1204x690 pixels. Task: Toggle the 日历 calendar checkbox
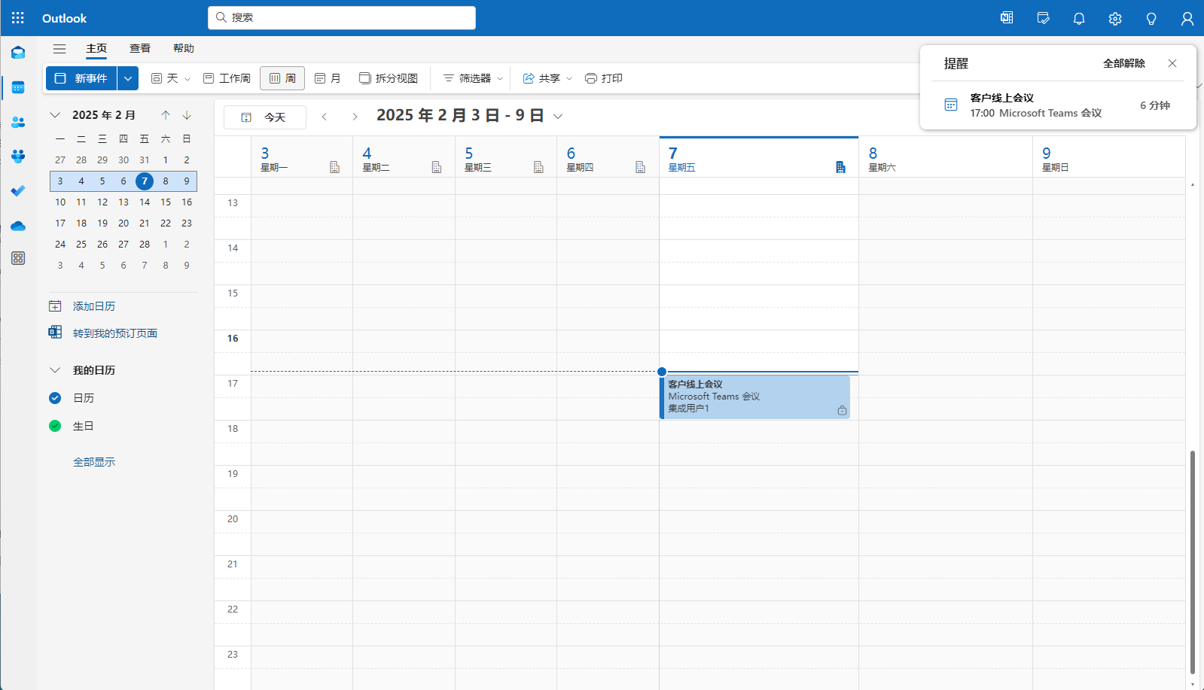[55, 398]
